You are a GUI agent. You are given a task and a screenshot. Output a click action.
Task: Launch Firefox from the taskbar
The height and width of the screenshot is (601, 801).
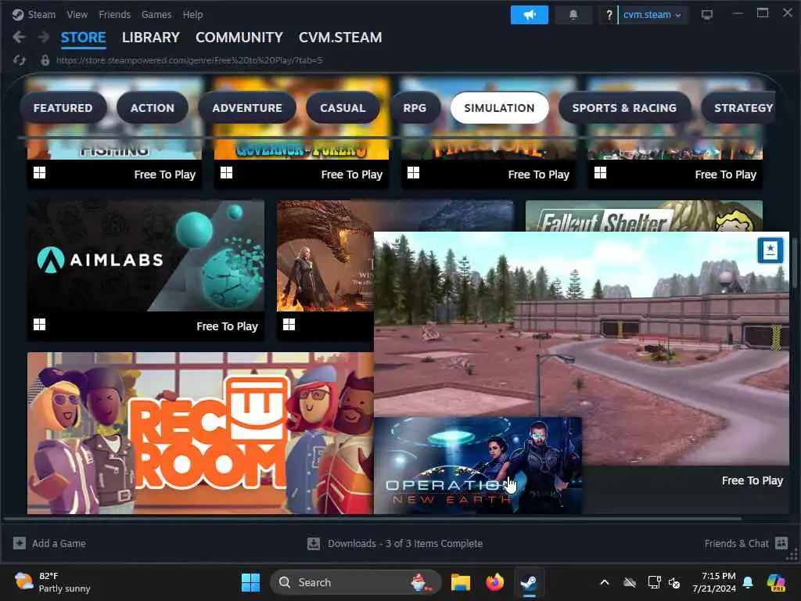(494, 582)
